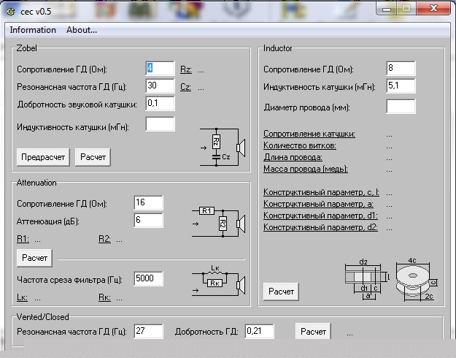Click the Vented/Closed Расчет button
This screenshot has width=456, height=358.
click(313, 332)
